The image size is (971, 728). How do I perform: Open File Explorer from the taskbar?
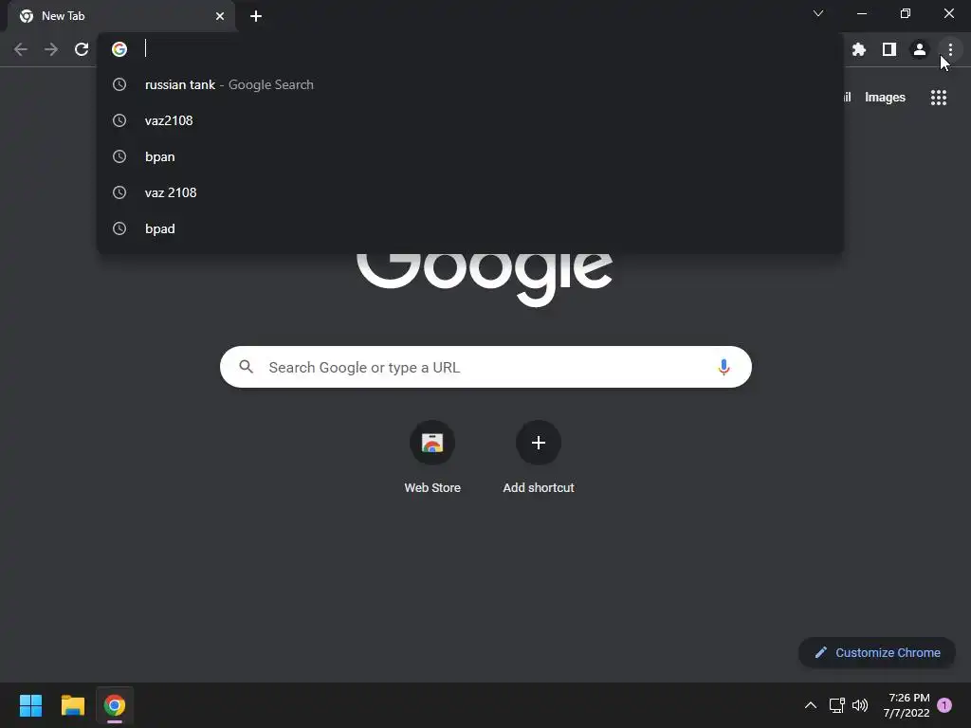point(72,705)
